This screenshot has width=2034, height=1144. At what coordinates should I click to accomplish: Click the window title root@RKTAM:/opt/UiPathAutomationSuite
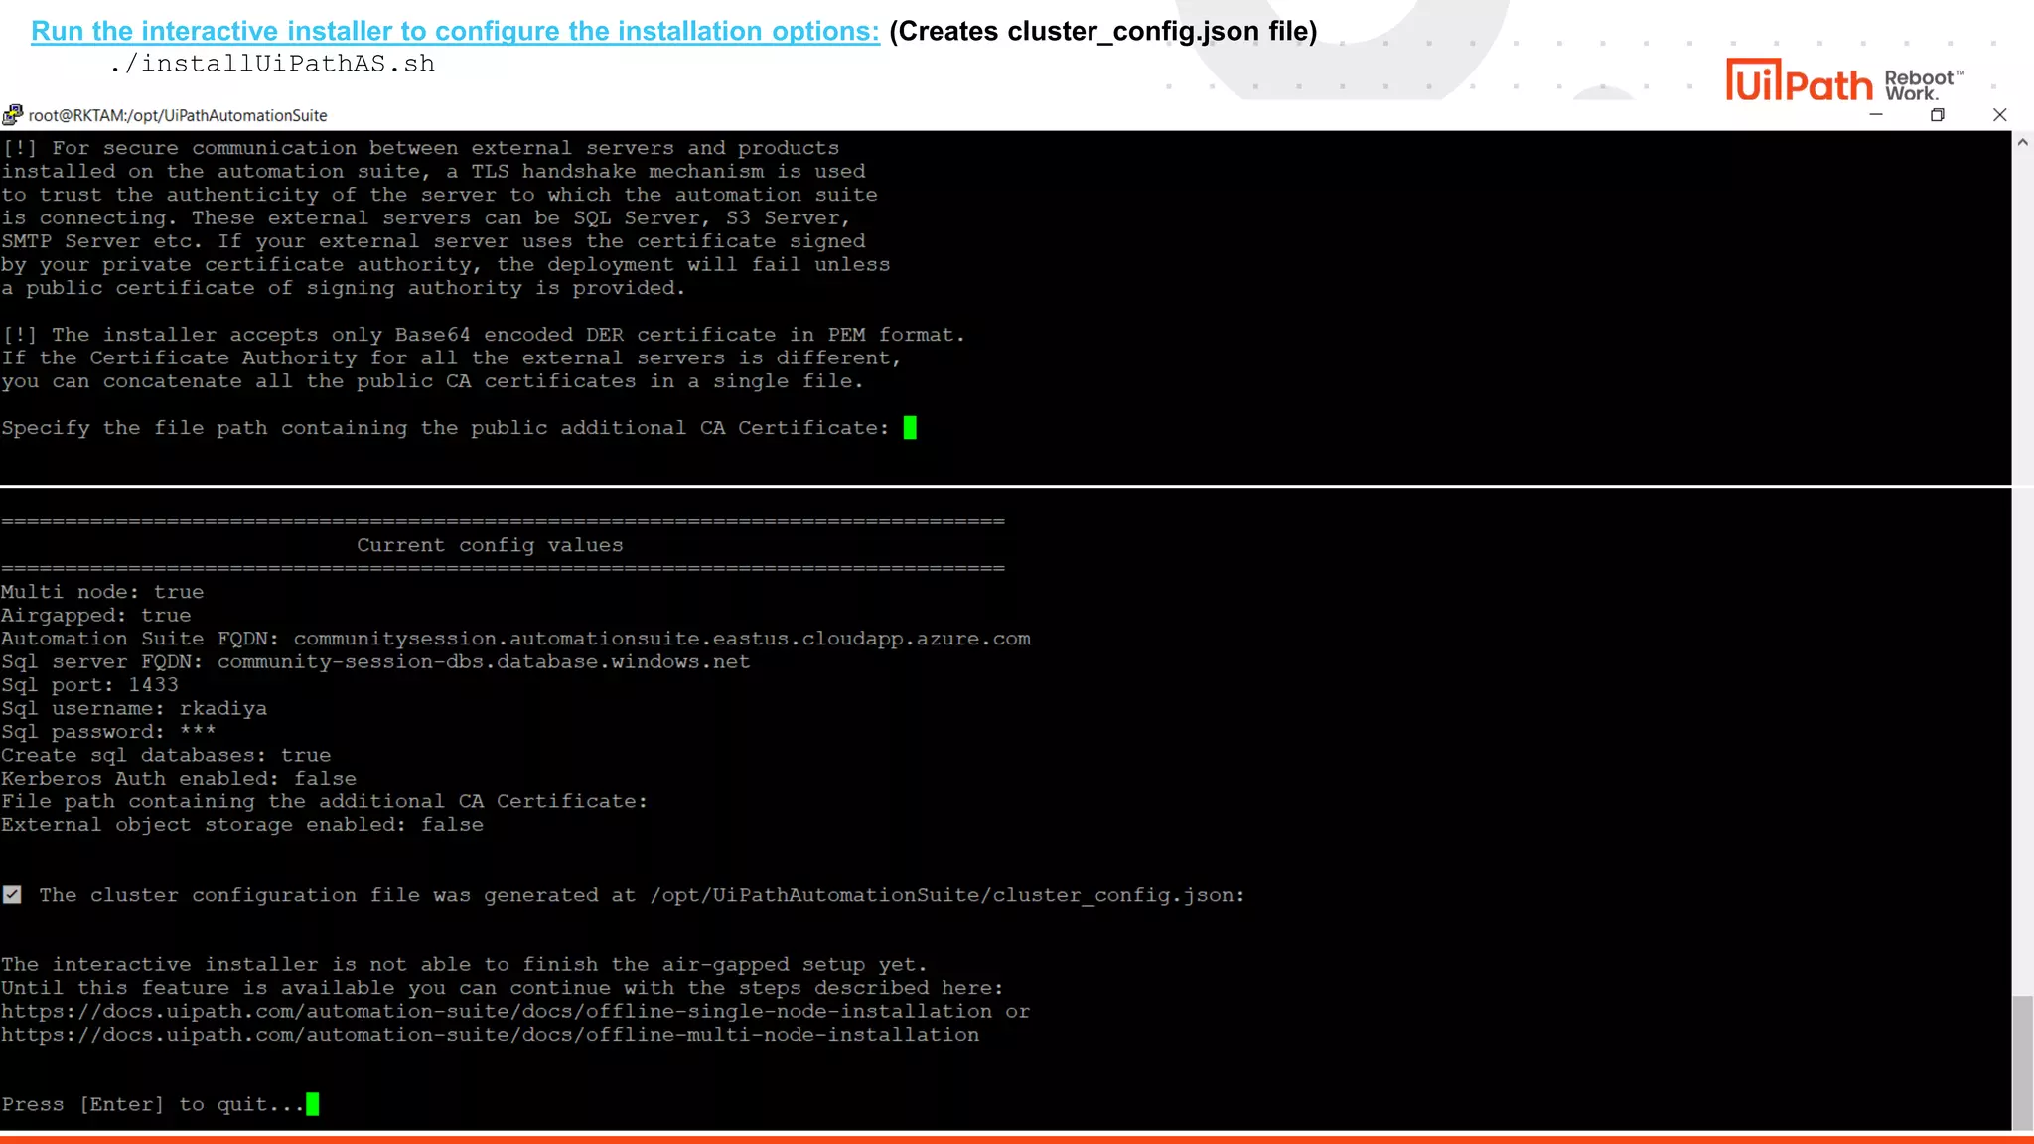178,115
